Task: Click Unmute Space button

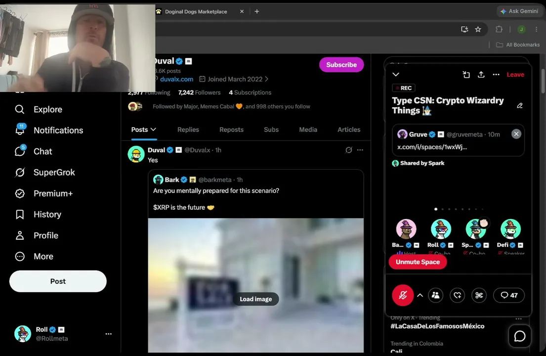Action: tap(418, 262)
